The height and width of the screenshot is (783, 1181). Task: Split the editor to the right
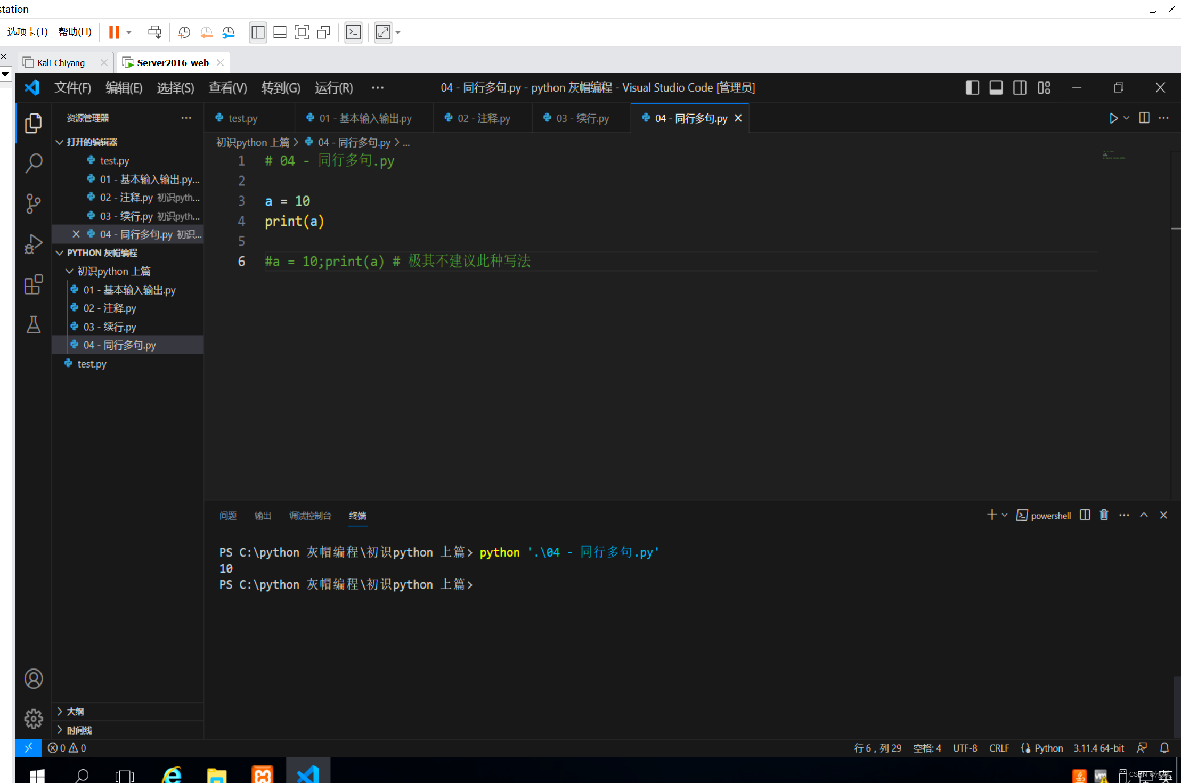pos(1144,118)
